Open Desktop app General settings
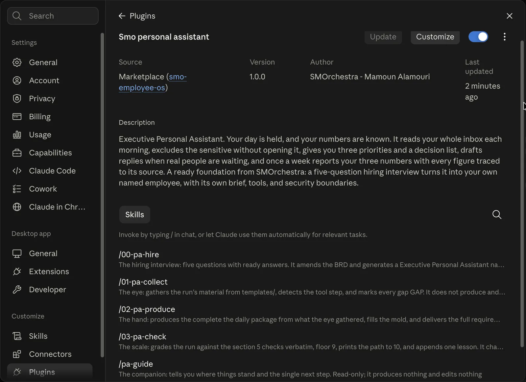Screen dimensions: 526x382 tap(50, 253)
